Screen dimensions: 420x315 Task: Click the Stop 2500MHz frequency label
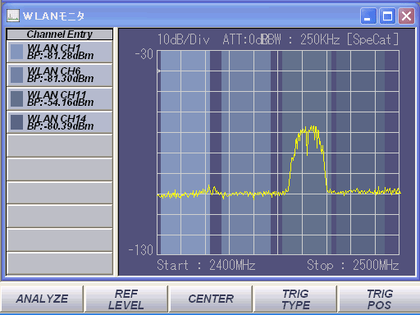(x=353, y=265)
